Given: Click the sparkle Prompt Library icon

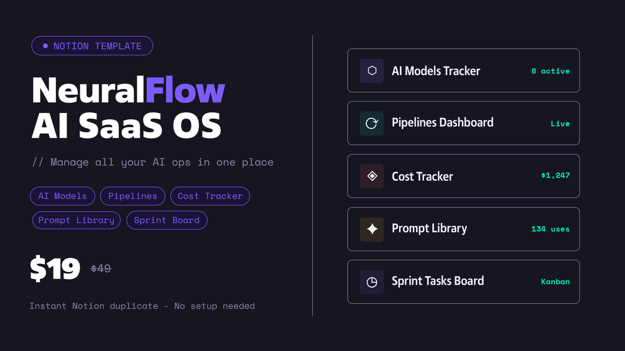Looking at the screenshot, I should tap(372, 229).
